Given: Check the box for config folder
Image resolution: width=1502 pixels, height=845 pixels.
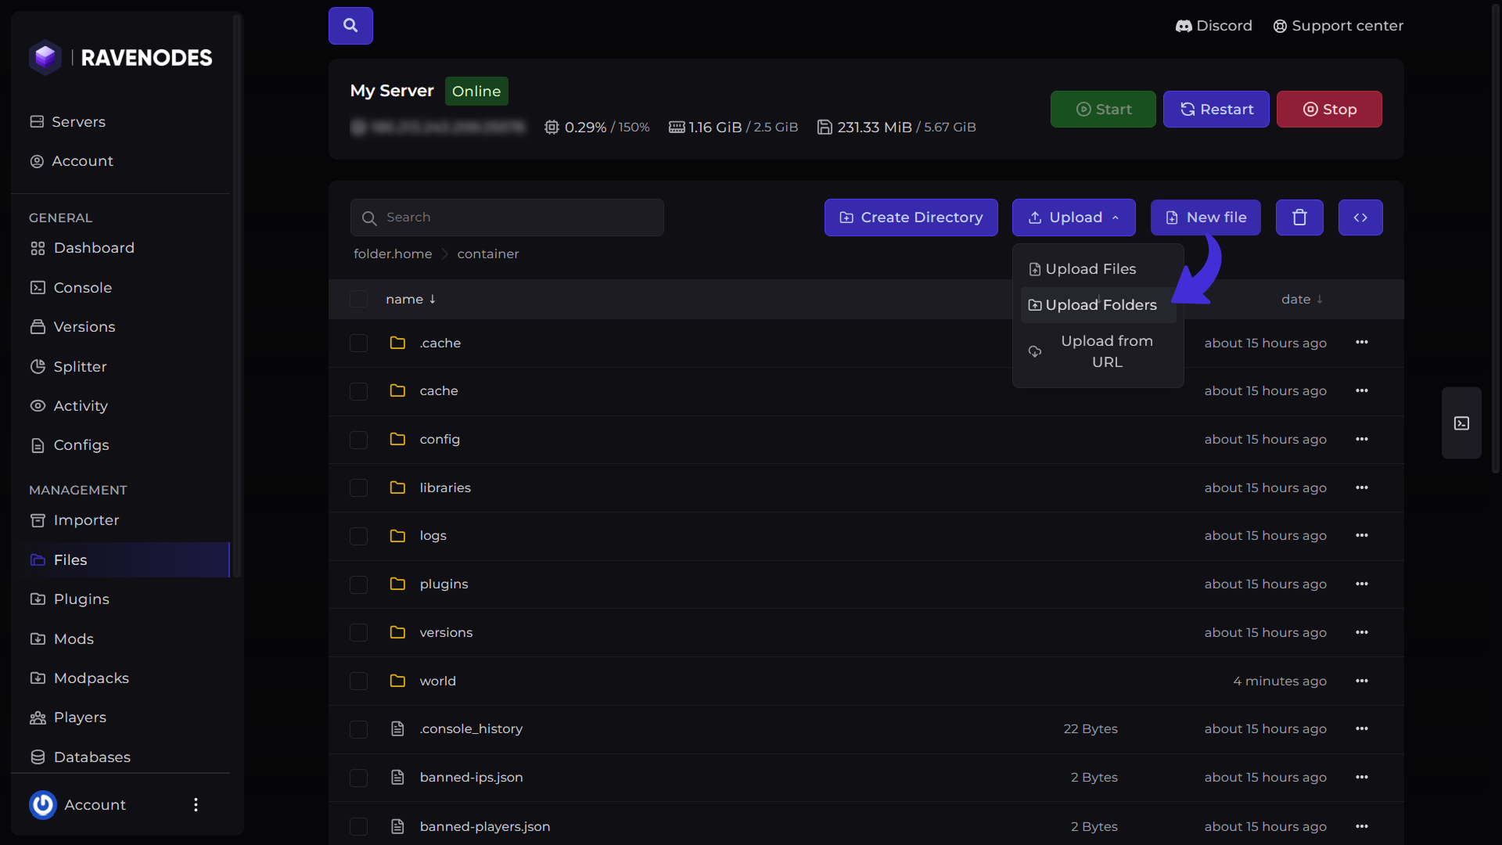Looking at the screenshot, I should tap(358, 440).
